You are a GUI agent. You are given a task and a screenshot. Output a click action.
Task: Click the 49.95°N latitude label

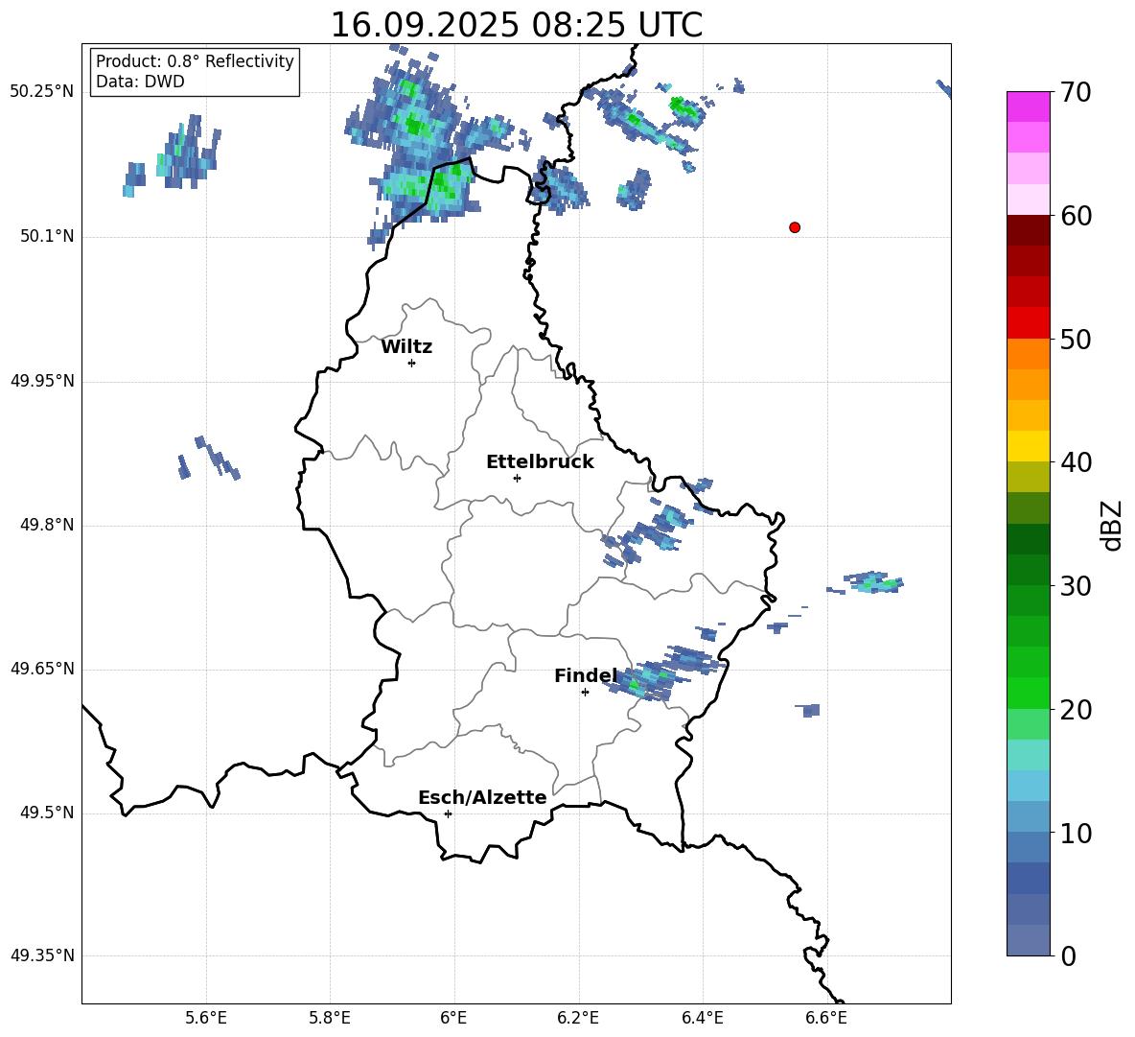[42, 381]
